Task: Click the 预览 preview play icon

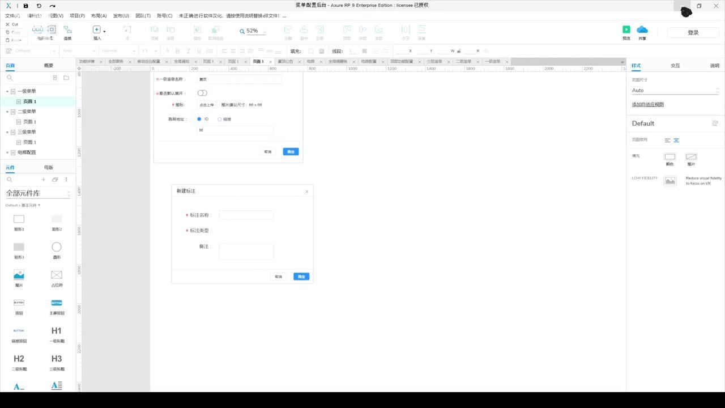Action: (626, 29)
